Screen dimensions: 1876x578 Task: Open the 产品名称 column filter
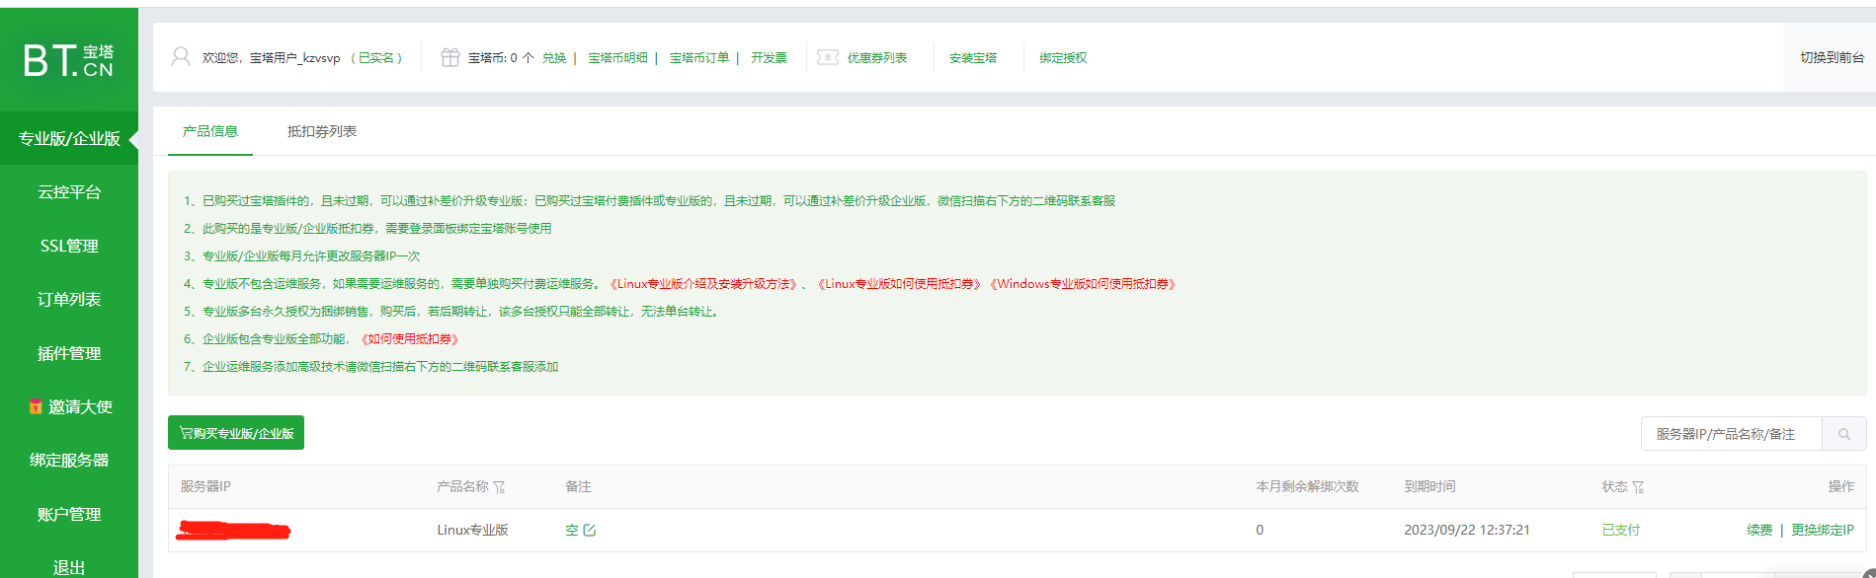[499, 487]
